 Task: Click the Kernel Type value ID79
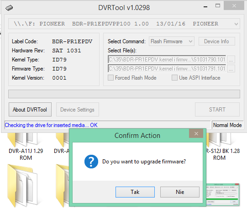[x=59, y=60]
